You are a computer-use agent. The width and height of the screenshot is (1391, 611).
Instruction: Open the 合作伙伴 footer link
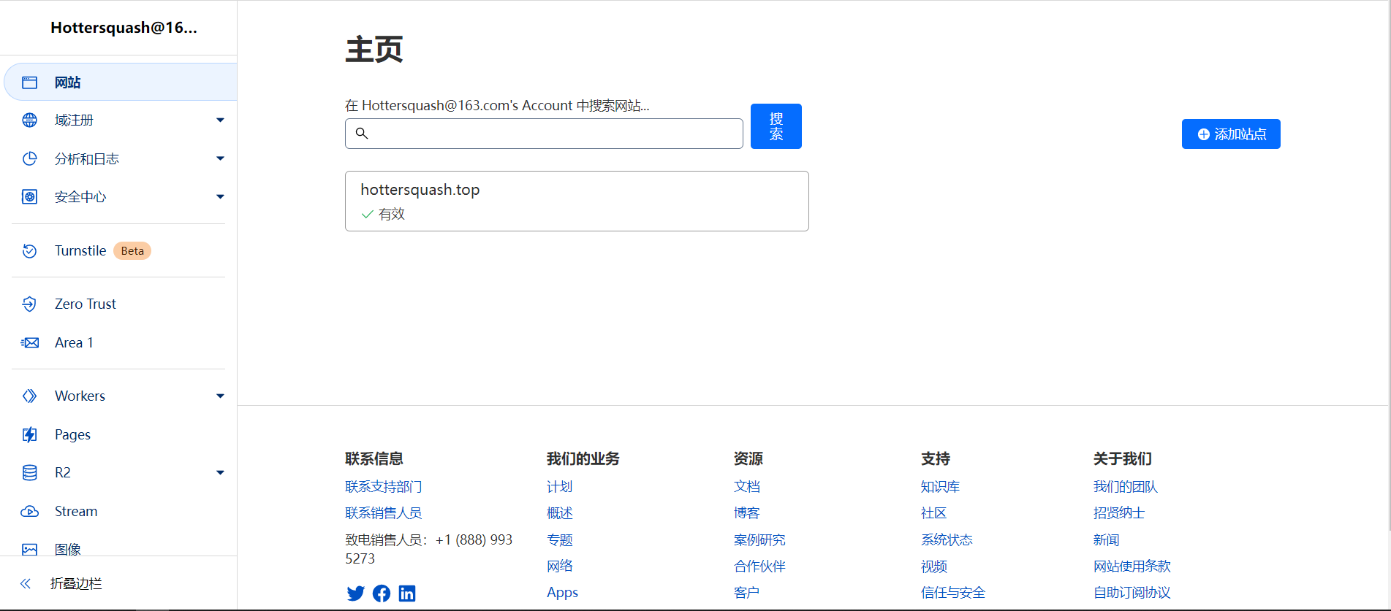tap(759, 566)
